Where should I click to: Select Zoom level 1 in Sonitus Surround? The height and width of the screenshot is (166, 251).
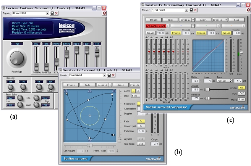[x=133, y=91]
